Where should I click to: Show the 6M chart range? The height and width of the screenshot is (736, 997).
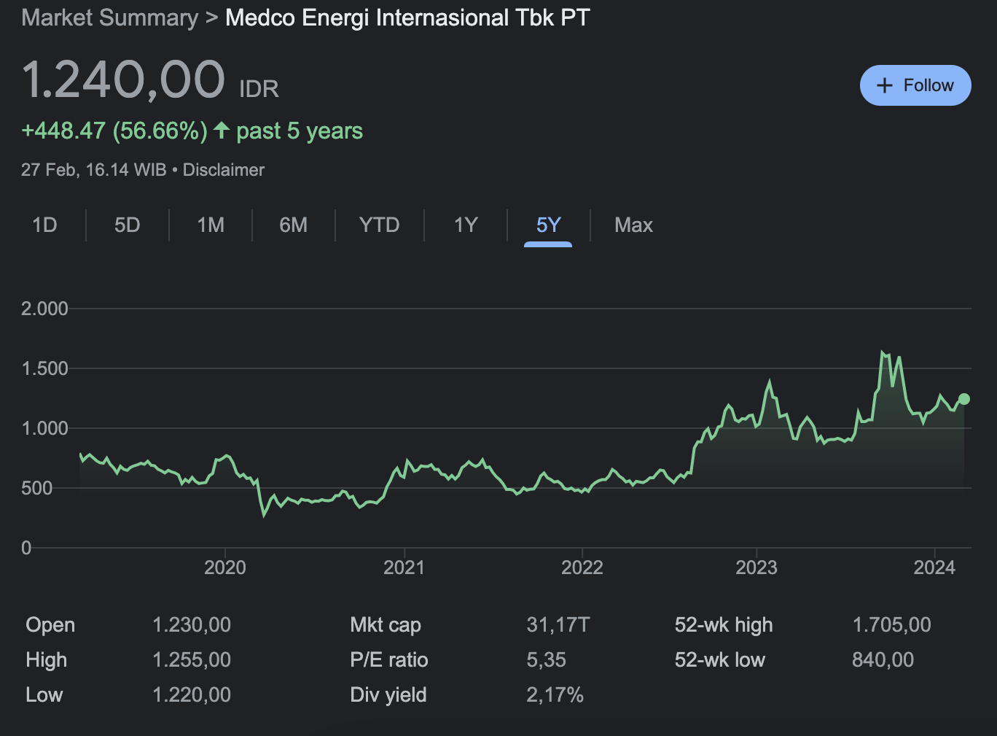click(293, 225)
